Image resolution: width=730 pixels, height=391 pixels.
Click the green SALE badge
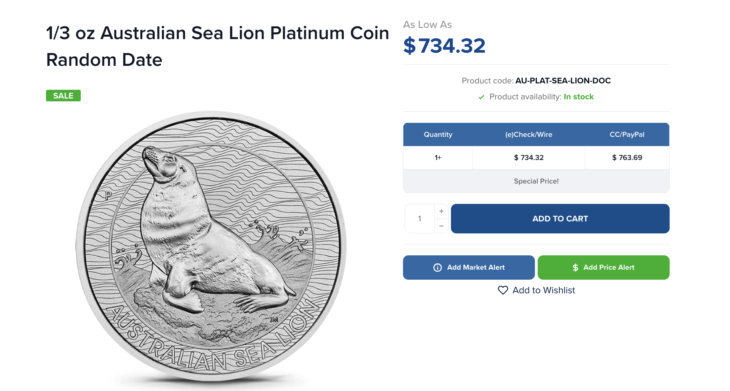tap(63, 96)
